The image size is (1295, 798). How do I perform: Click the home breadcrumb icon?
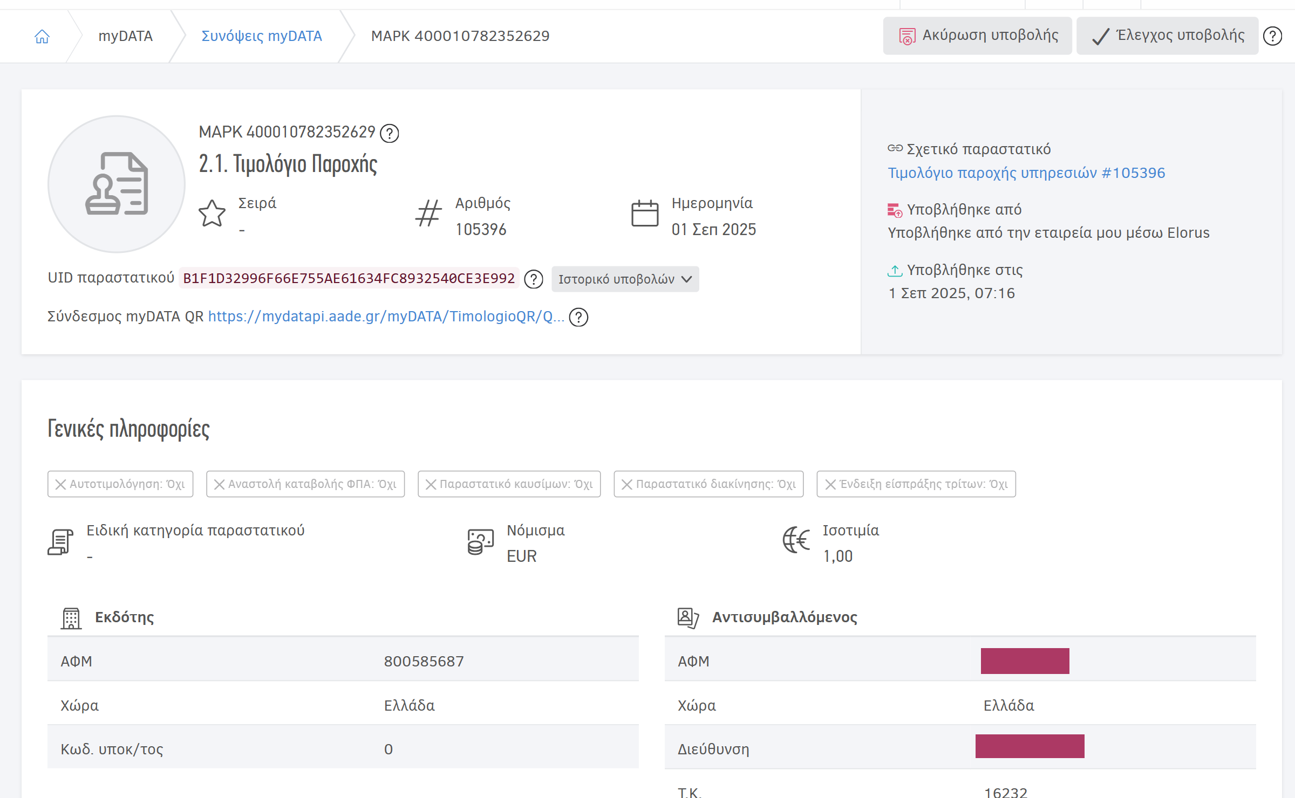[42, 36]
